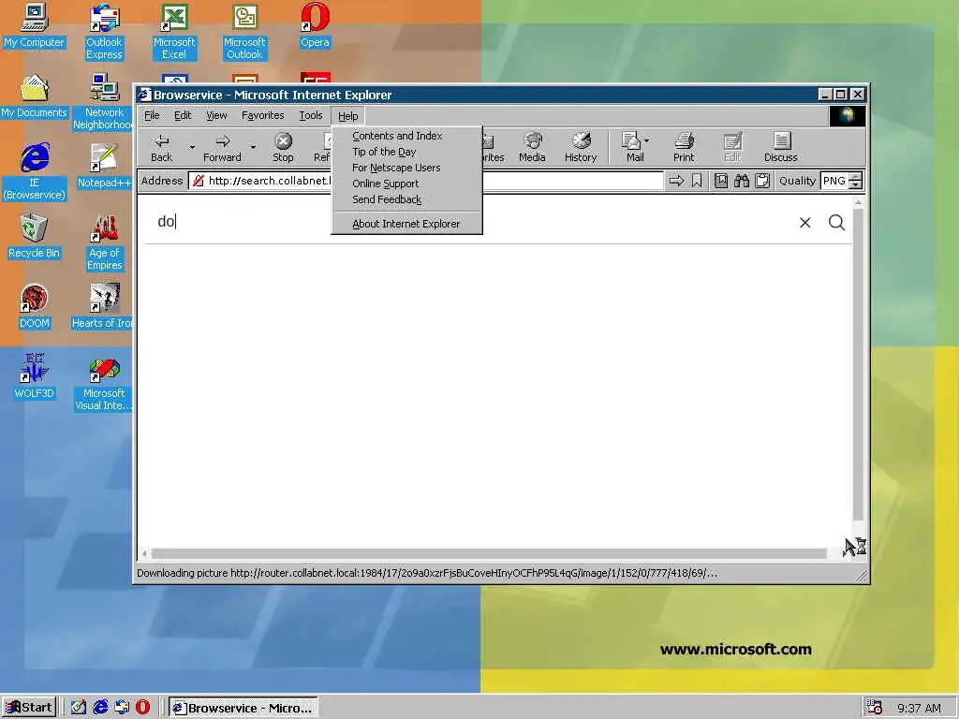This screenshot has height=719, width=959.
Task: Choose Tip of the Day
Action: coord(407,152)
